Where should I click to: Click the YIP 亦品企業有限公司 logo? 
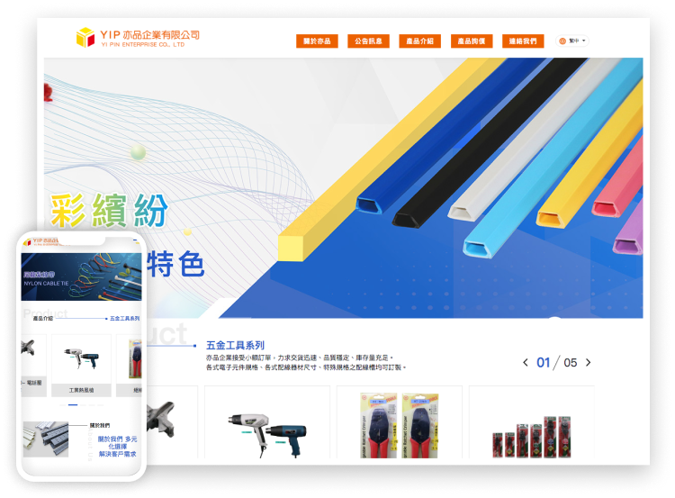[x=138, y=38]
